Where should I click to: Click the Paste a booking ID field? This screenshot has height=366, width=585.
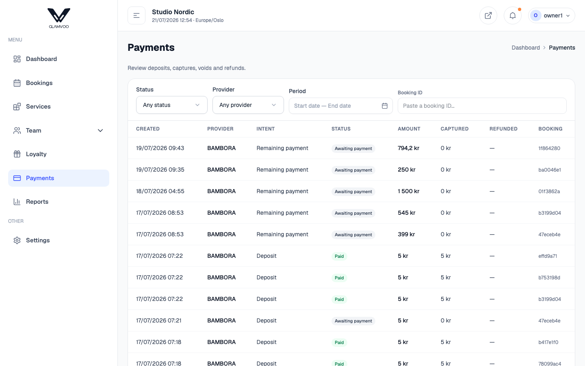tap(482, 106)
